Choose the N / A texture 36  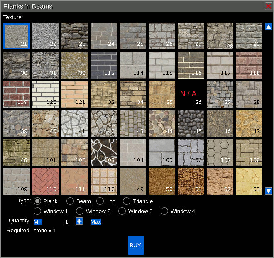(191, 94)
